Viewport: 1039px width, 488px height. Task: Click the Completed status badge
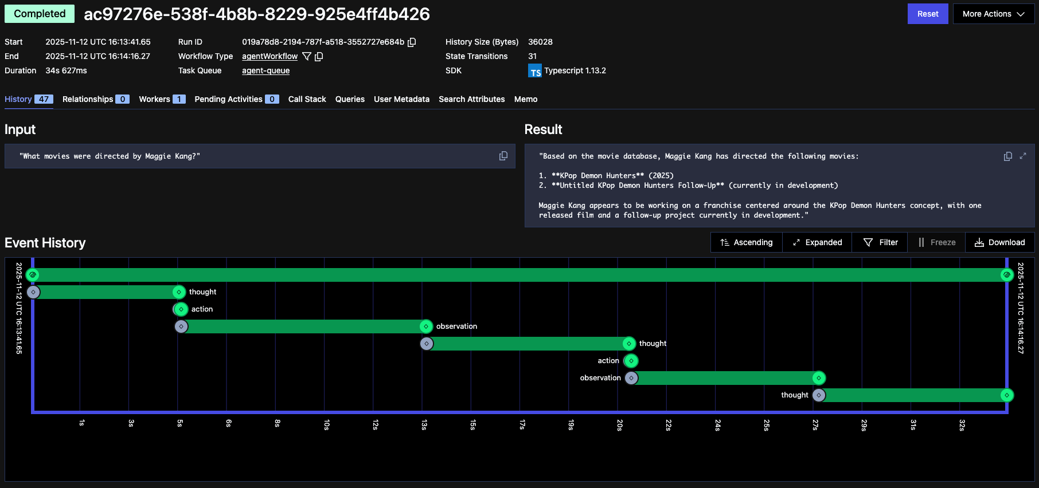[x=40, y=14]
